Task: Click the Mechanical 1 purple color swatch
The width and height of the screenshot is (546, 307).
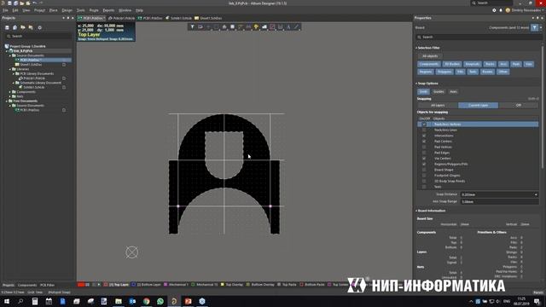Action: [x=166, y=285]
